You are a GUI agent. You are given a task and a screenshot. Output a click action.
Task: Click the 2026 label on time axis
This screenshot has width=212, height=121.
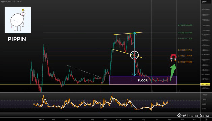point(118,120)
